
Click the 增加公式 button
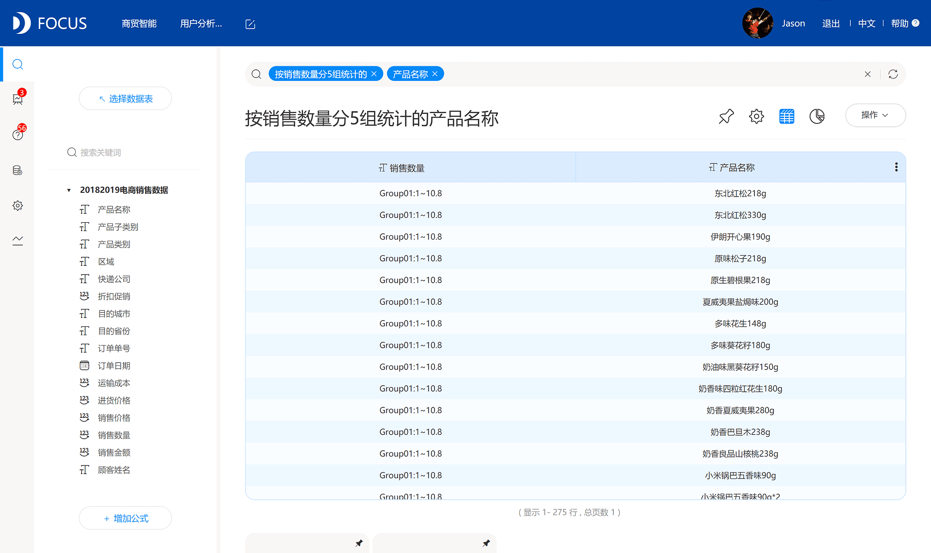click(x=130, y=519)
